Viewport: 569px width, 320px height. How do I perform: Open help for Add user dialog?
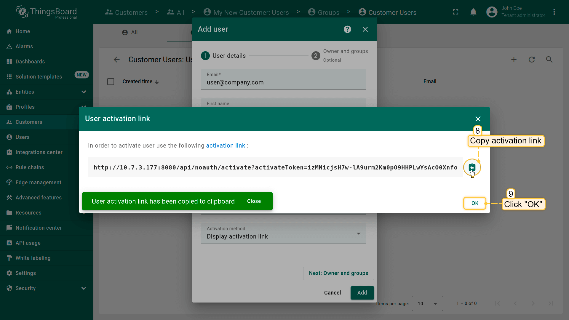point(347,29)
